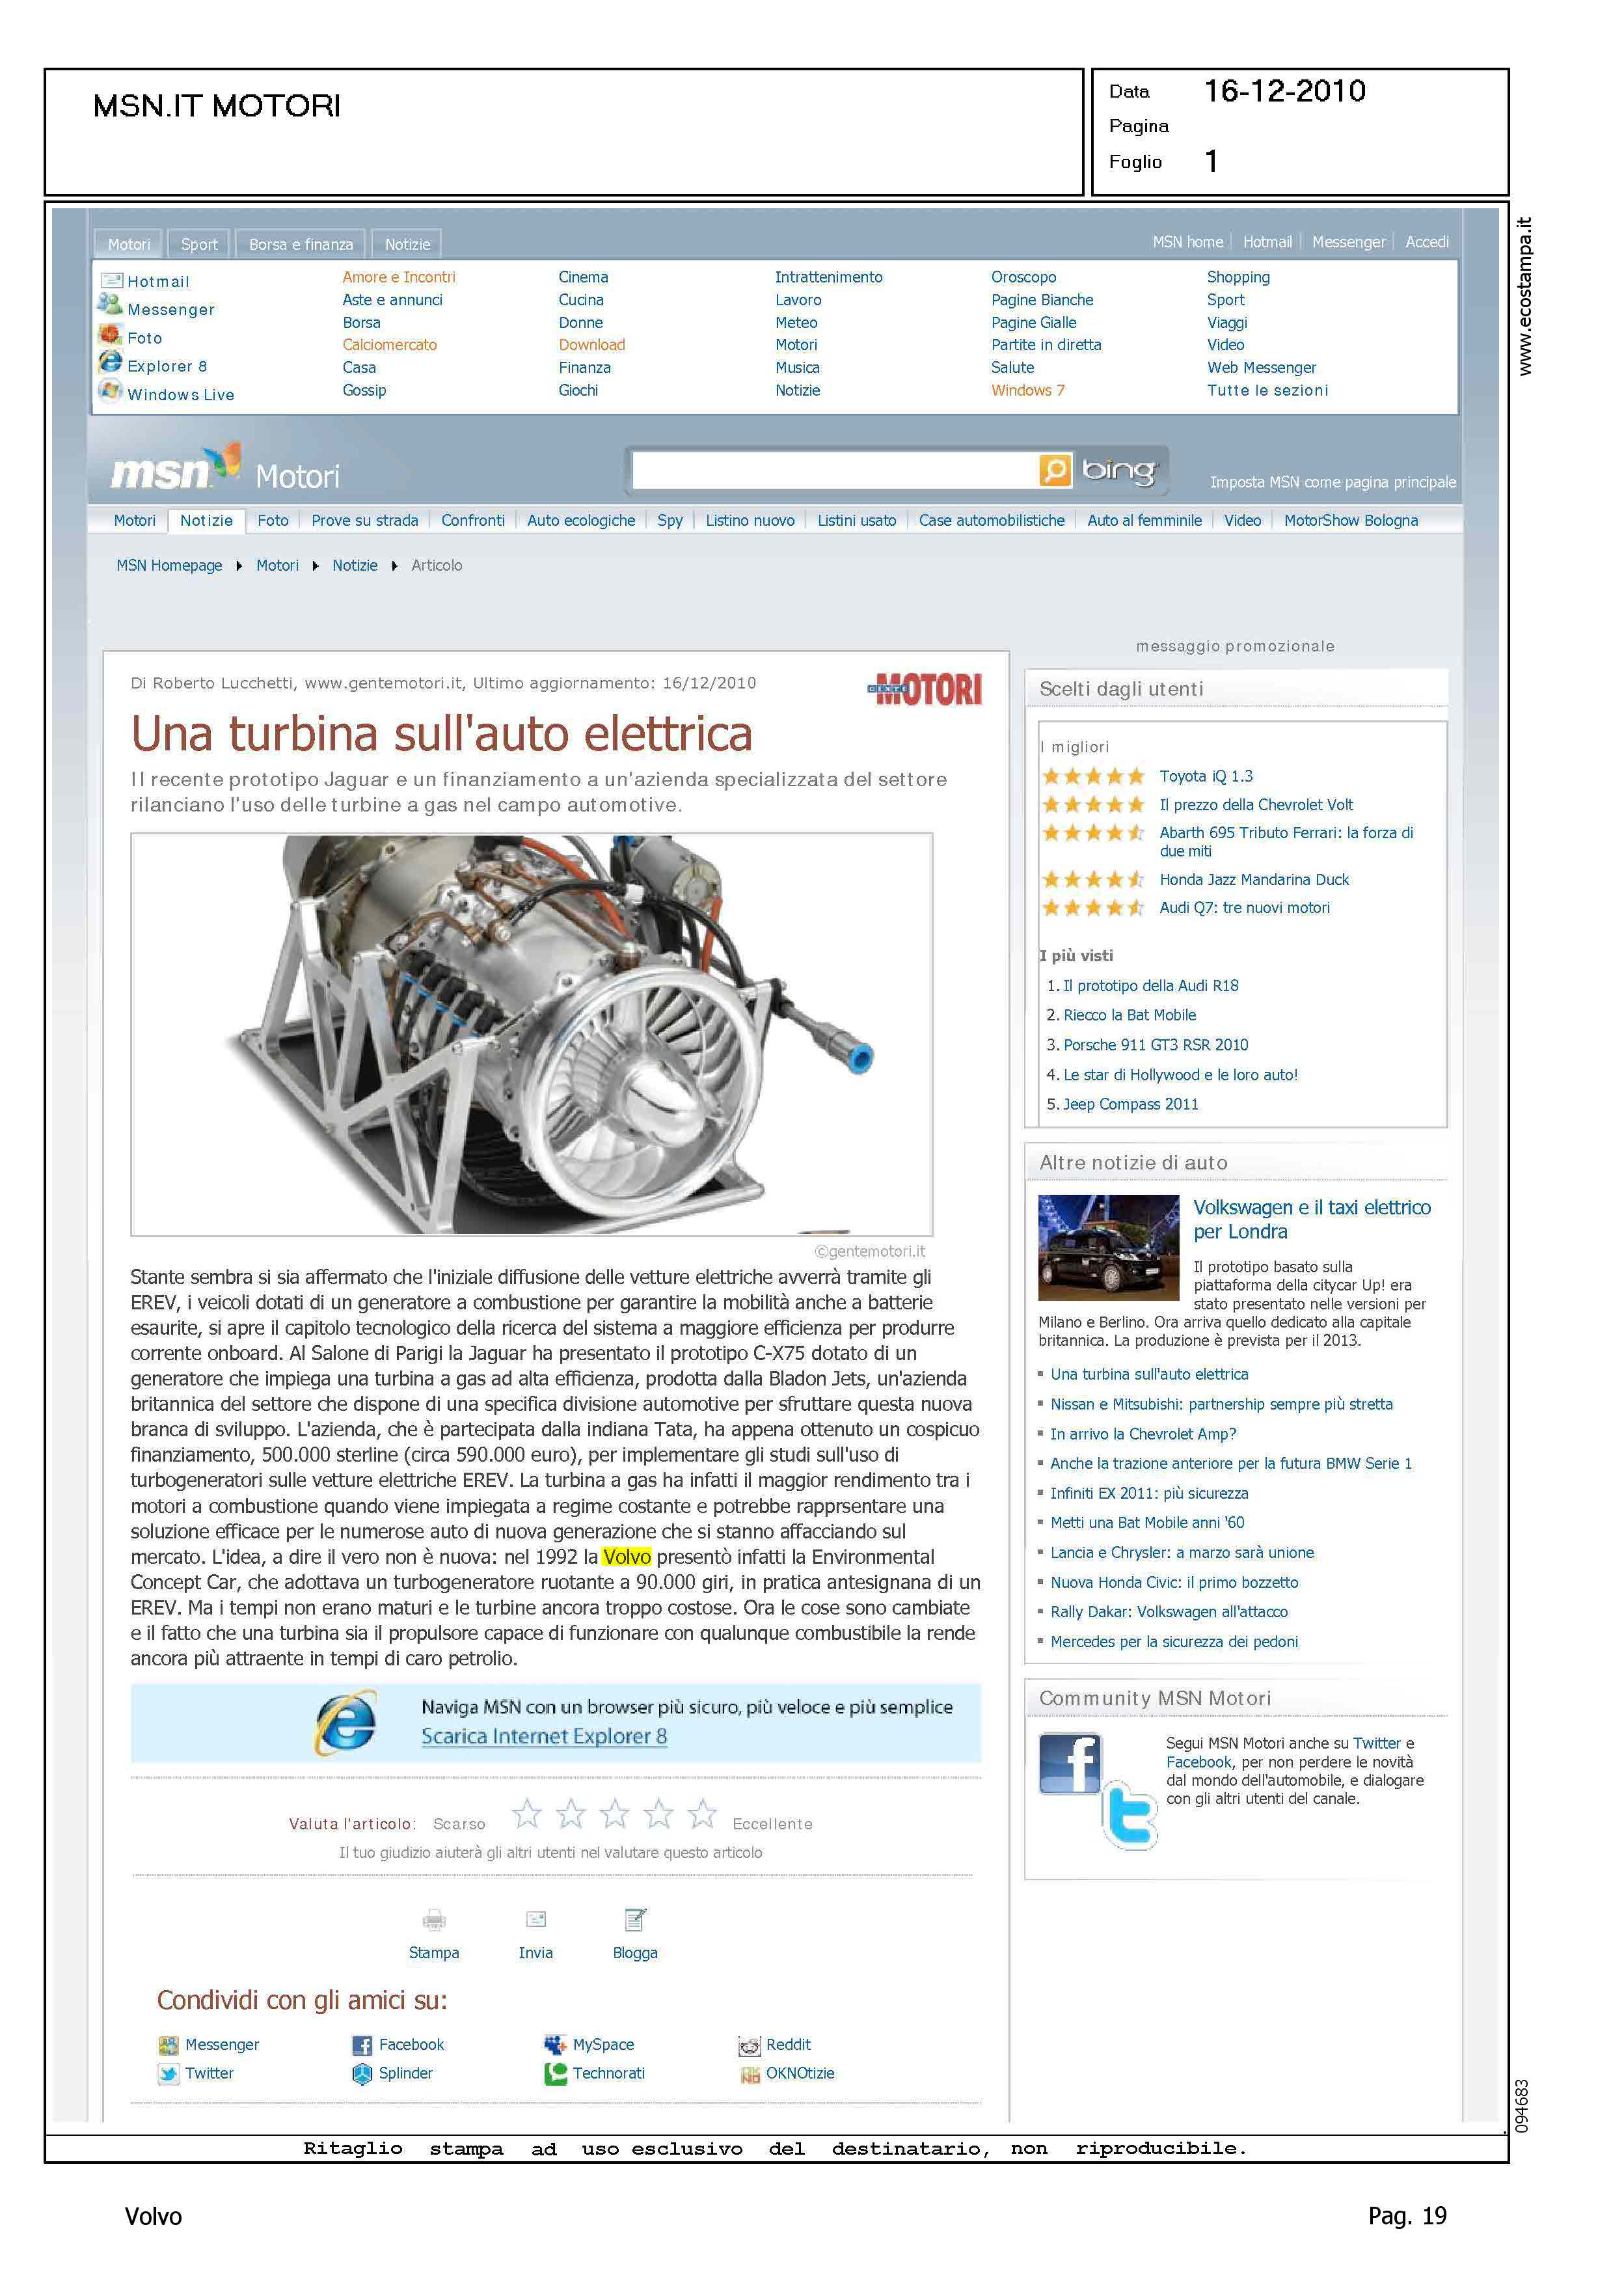The image size is (1624, 2279).
Task: Click the Blogga notepad icon
Action: 635,1918
